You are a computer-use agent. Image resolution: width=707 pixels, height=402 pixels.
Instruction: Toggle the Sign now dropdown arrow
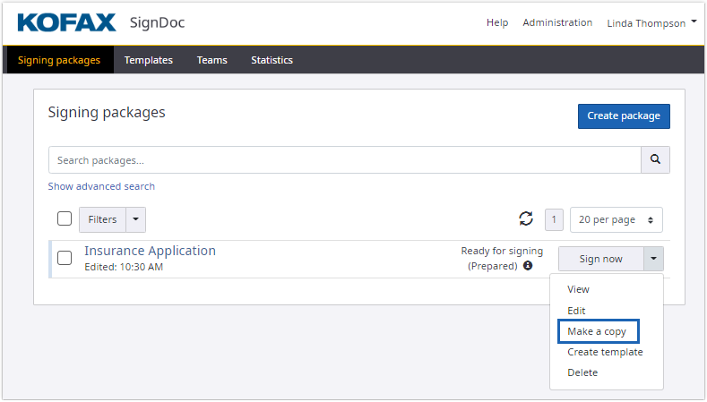pos(653,259)
